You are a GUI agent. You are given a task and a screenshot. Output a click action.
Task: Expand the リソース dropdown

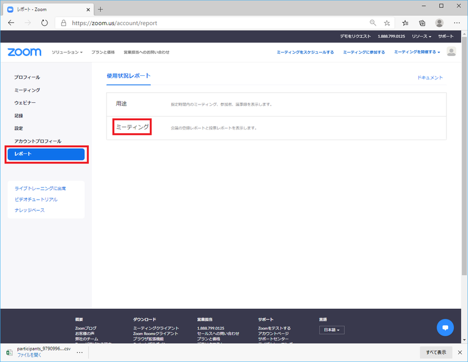coord(421,36)
